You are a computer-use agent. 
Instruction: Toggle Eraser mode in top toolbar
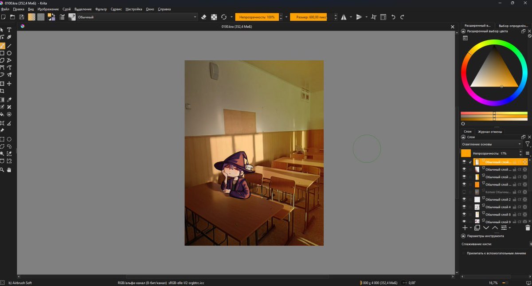(x=204, y=17)
